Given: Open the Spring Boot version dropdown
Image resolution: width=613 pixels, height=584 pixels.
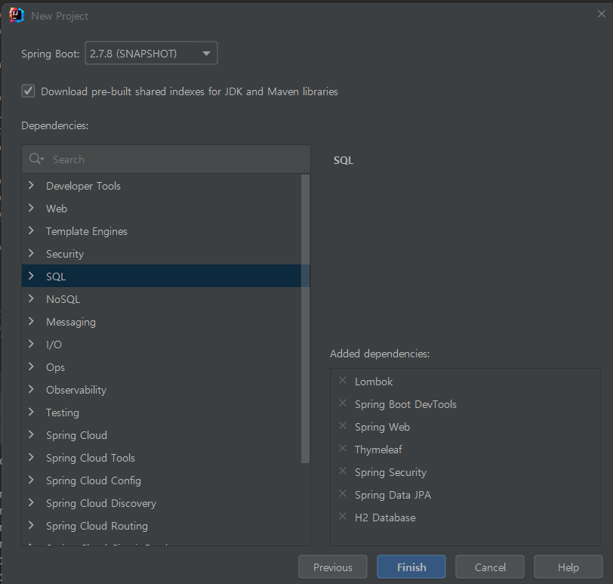Looking at the screenshot, I should click(x=151, y=53).
